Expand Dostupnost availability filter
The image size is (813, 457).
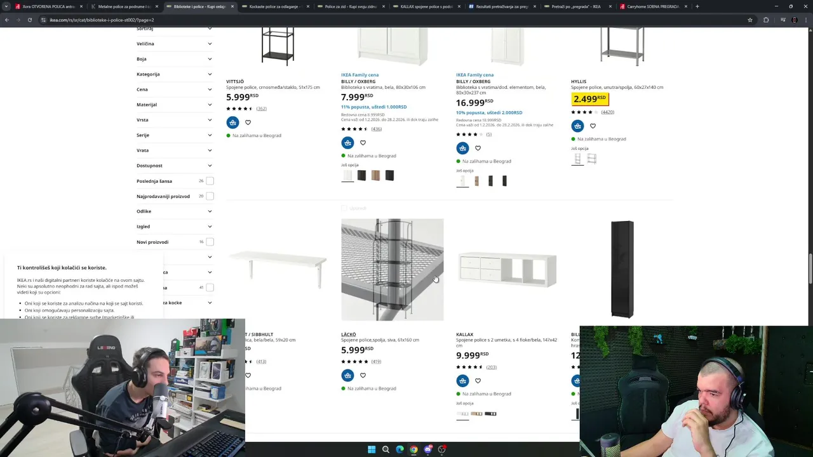tap(174, 166)
